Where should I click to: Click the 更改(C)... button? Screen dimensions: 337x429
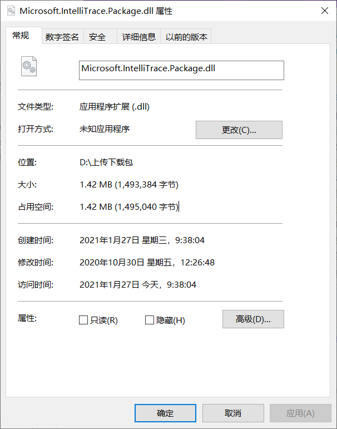239,130
